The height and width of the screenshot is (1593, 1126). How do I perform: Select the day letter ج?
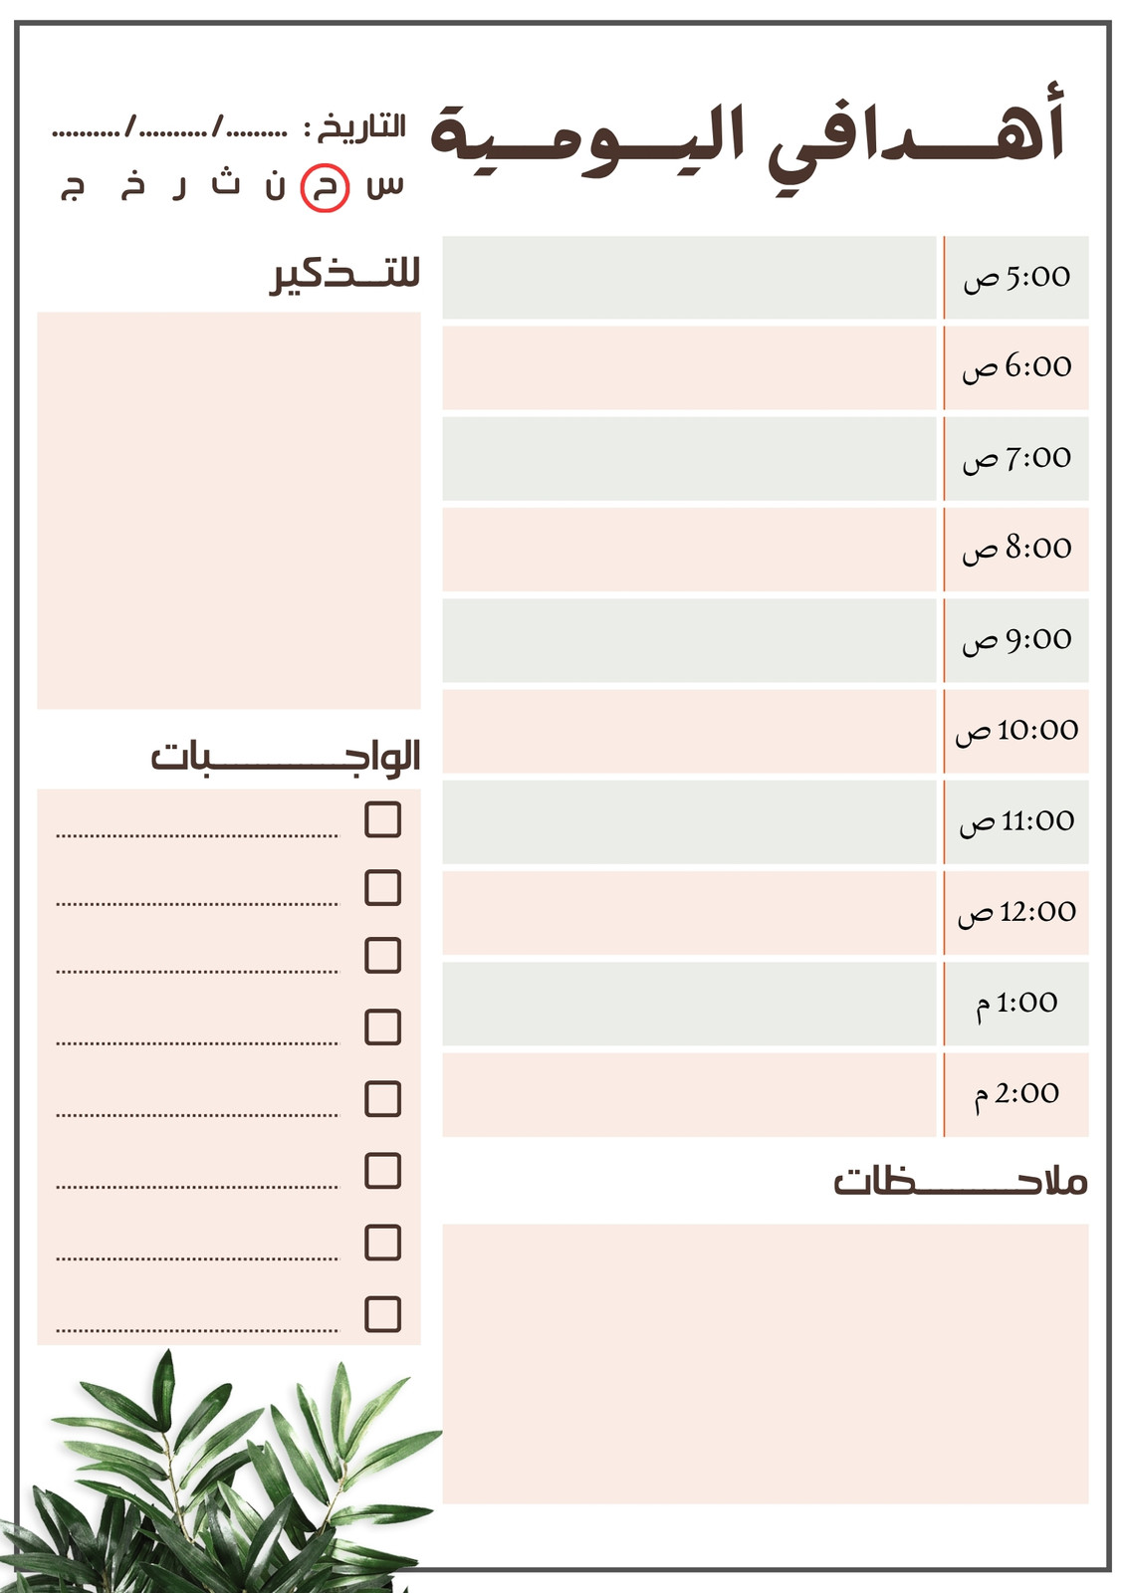(73, 187)
